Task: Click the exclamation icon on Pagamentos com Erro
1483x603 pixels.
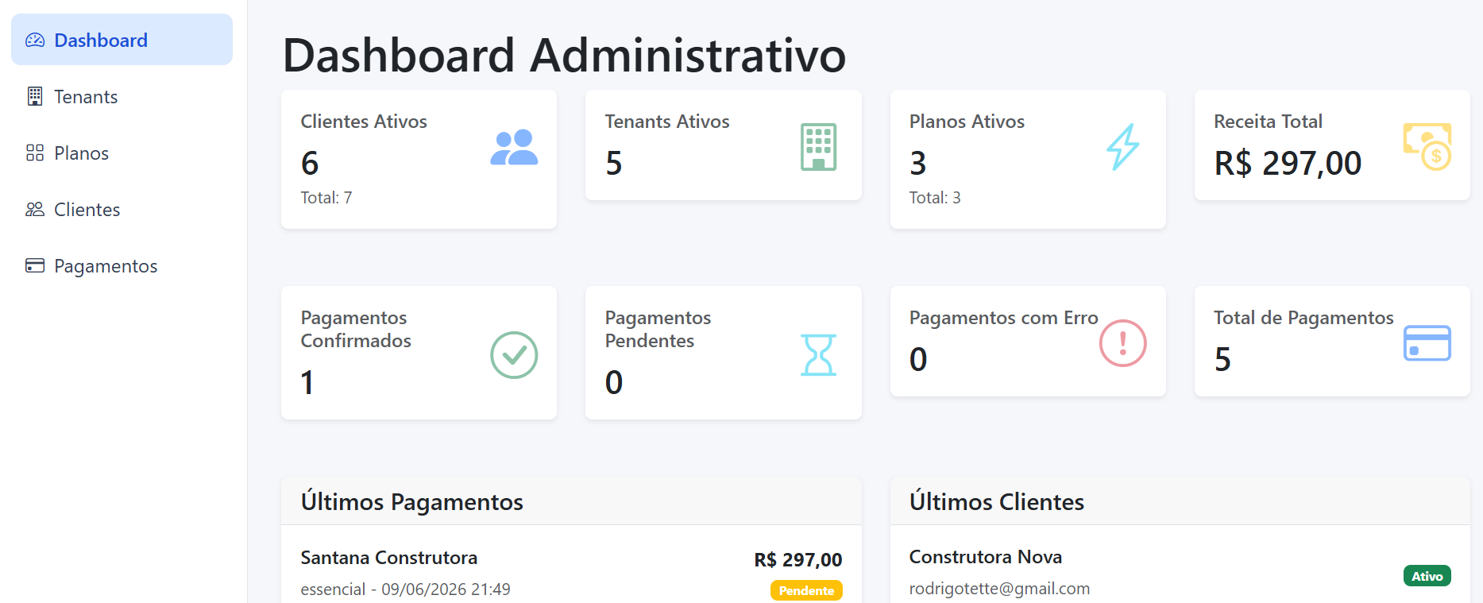Action: click(1123, 343)
